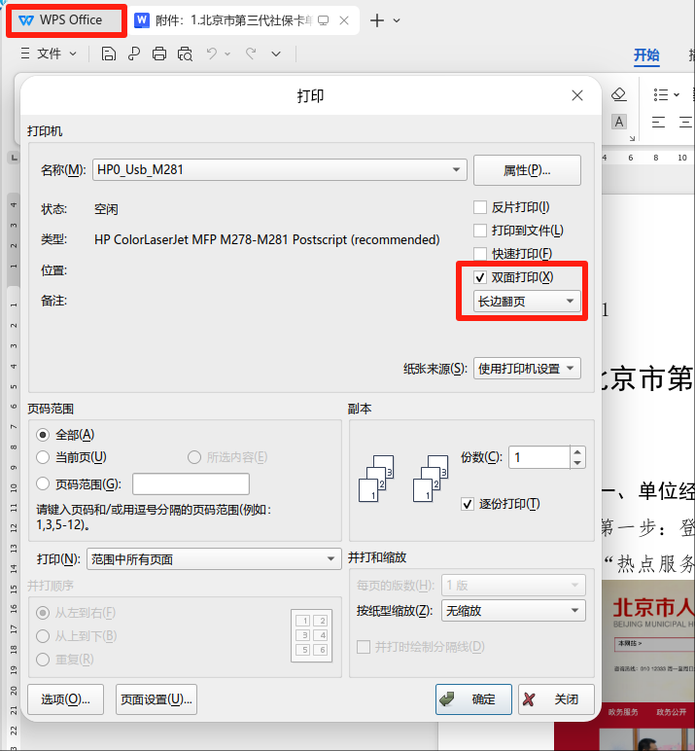Image resolution: width=695 pixels, height=751 pixels.
Task: Select the 当前页(U) radio button
Action: 43,457
